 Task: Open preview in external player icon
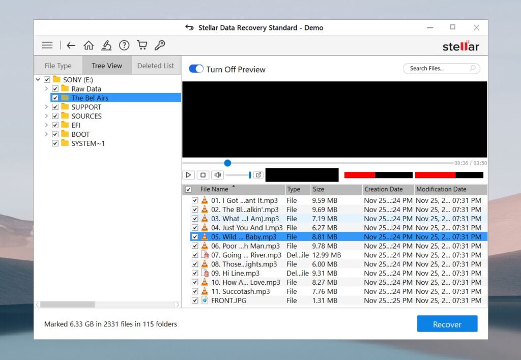click(258, 174)
